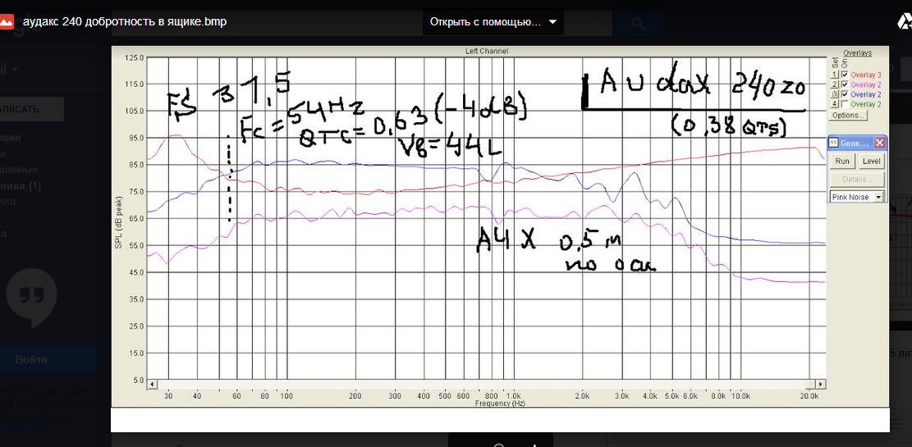Click overlay Set button 3
Image resolution: width=912 pixels, height=447 pixels.
click(x=835, y=94)
